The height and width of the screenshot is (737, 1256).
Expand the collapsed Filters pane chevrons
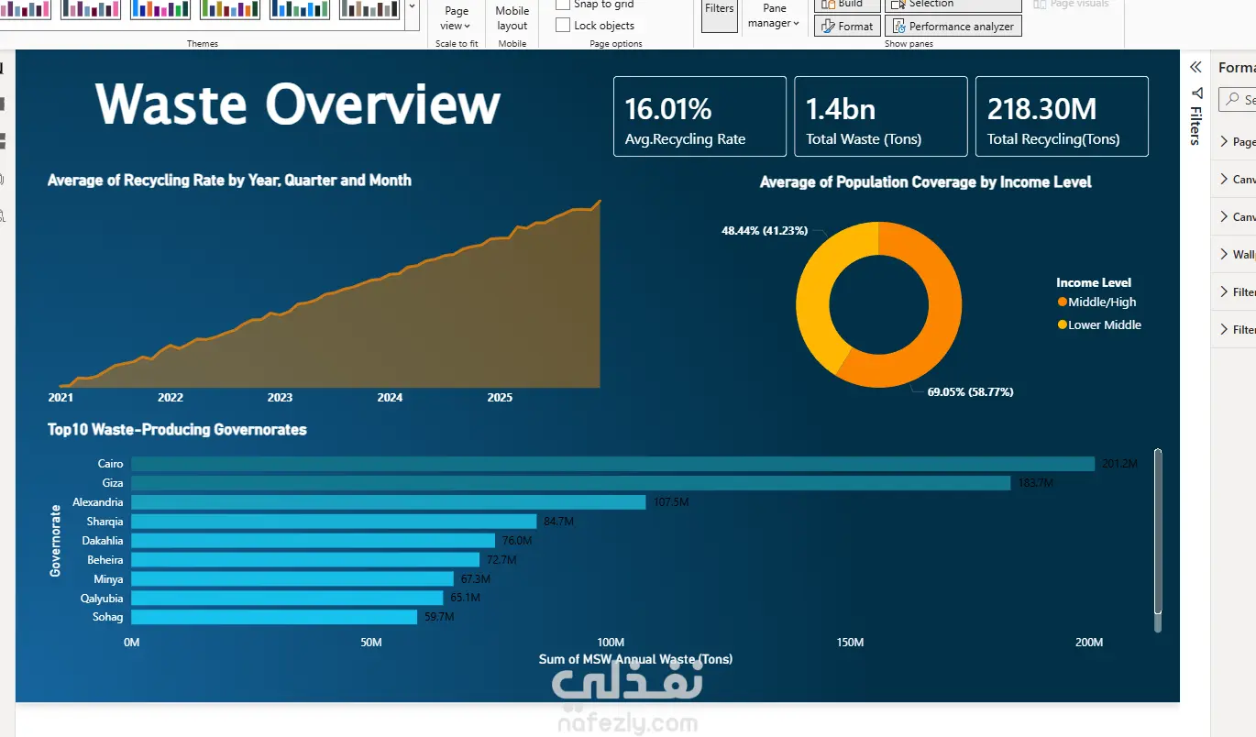click(1195, 67)
